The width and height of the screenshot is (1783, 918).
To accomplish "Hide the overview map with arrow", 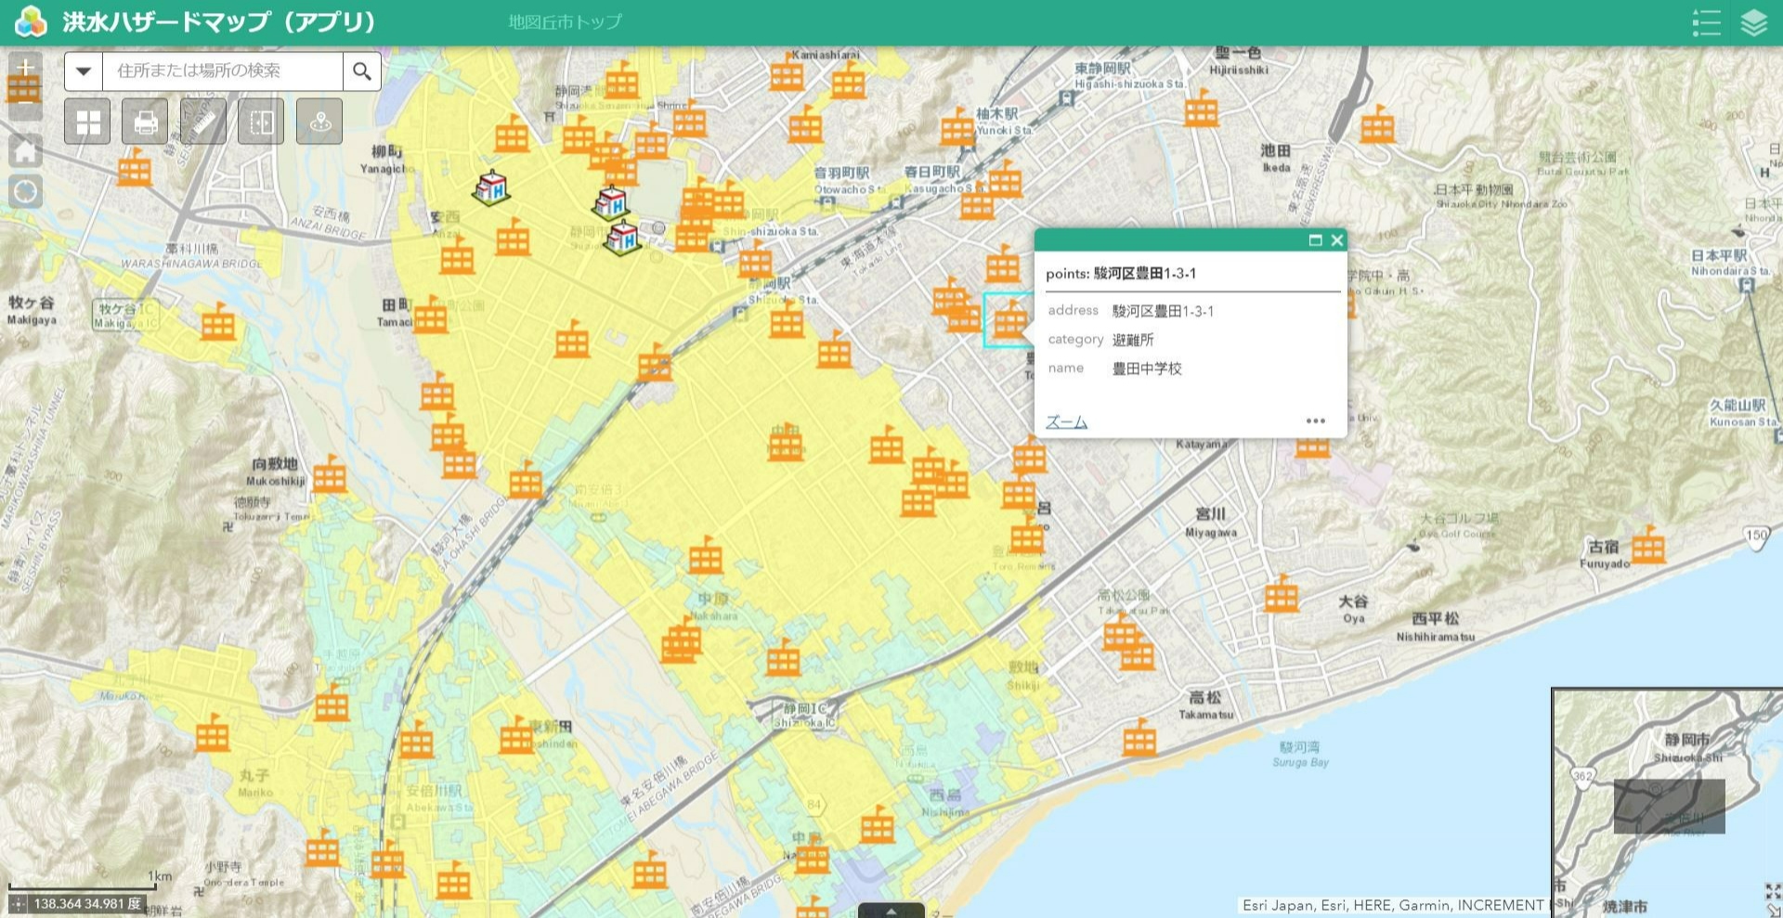I will 1773,909.
